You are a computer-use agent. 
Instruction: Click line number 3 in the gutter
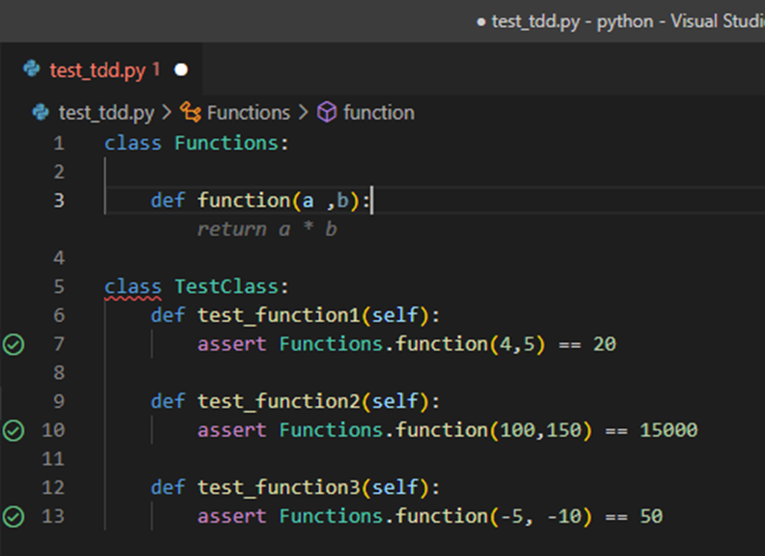(59, 200)
